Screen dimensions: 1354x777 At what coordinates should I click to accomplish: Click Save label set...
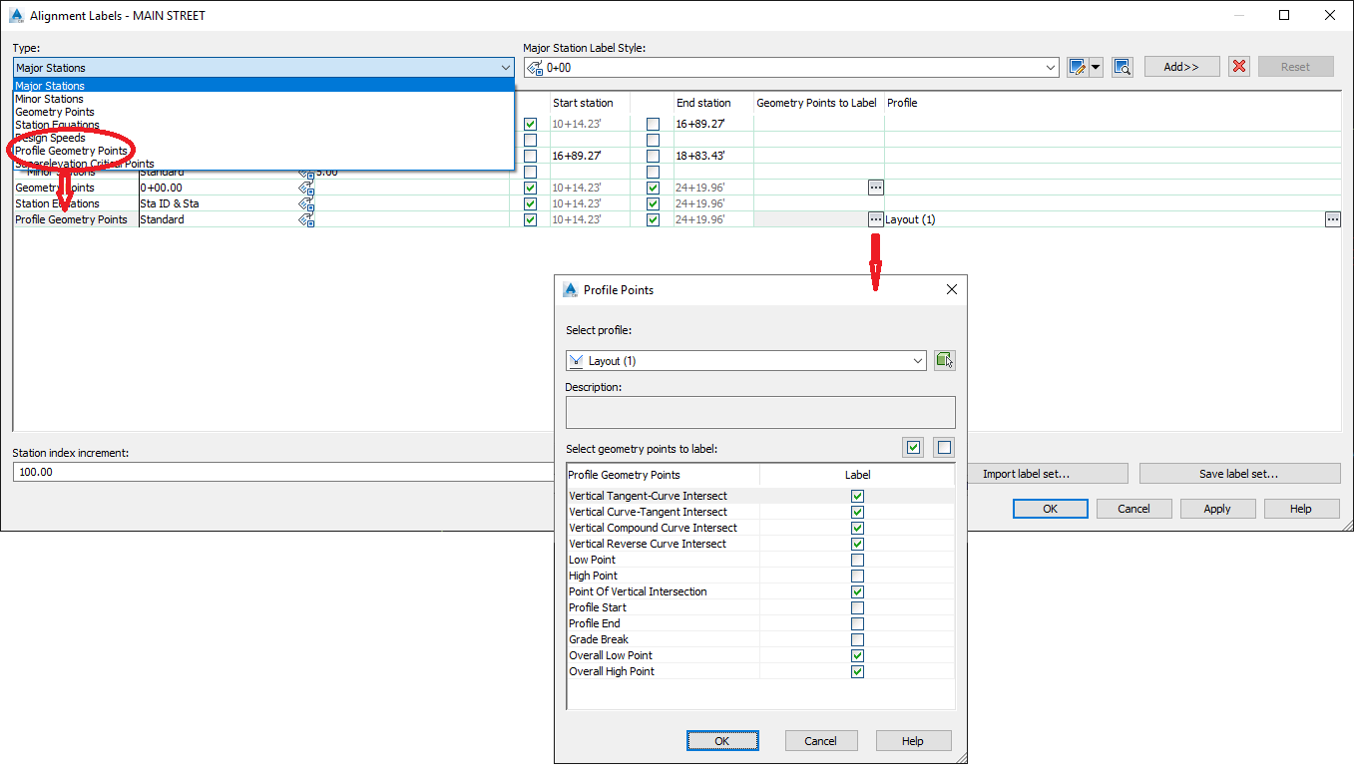[1239, 472]
